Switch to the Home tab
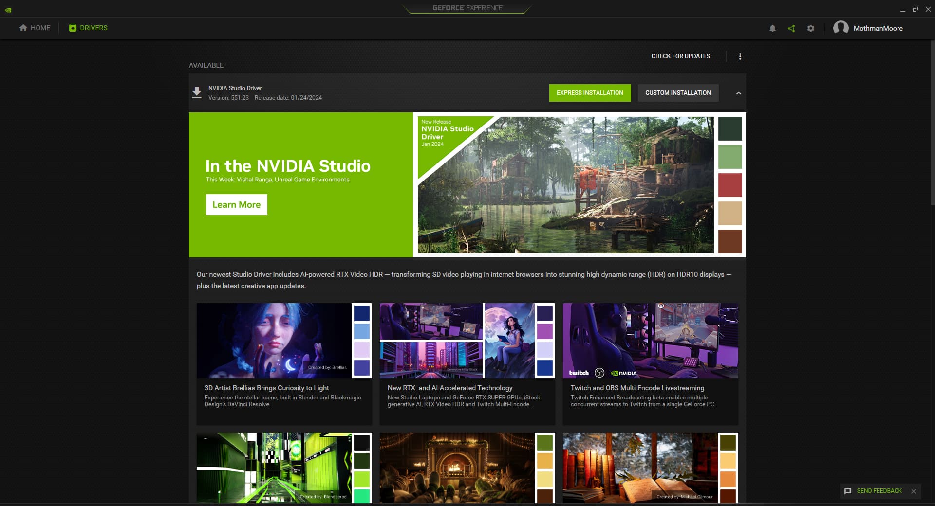Image resolution: width=935 pixels, height=506 pixels. (x=35, y=28)
